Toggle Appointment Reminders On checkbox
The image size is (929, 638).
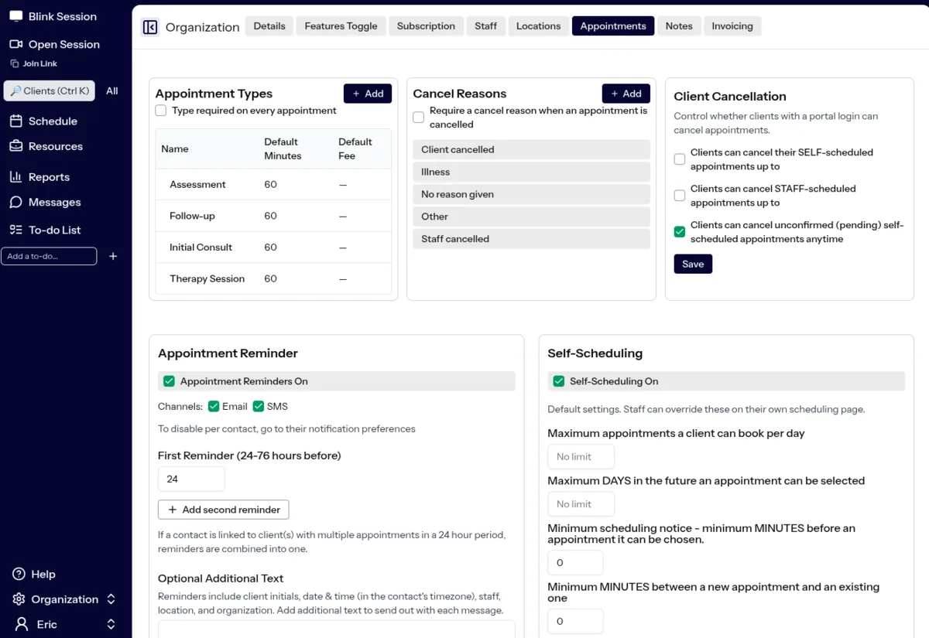[169, 381]
